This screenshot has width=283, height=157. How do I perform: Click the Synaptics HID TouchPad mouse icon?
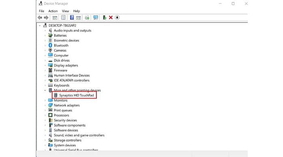(x=56, y=95)
